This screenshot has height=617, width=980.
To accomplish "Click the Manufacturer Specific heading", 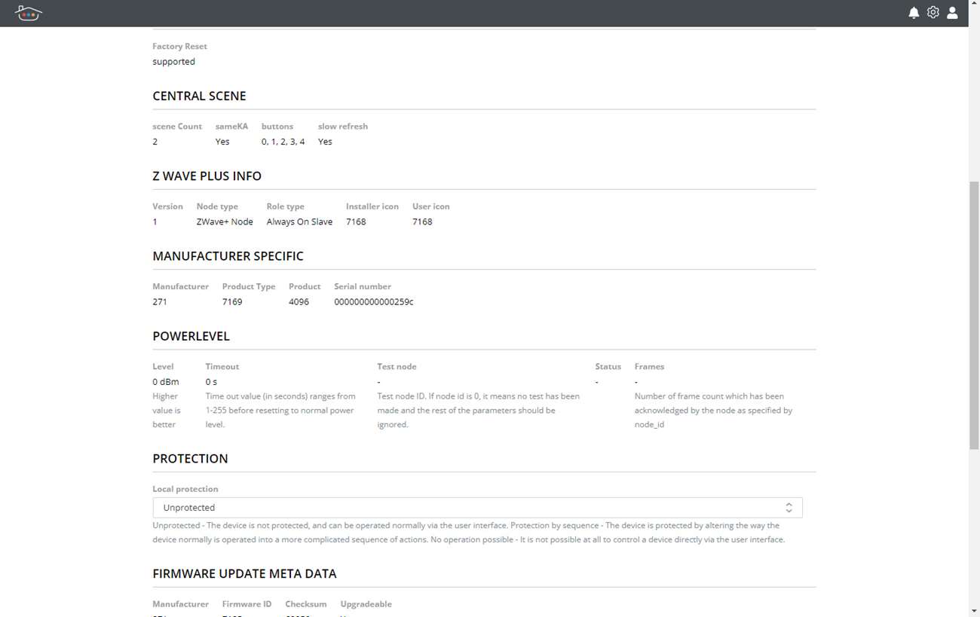I will (x=228, y=256).
